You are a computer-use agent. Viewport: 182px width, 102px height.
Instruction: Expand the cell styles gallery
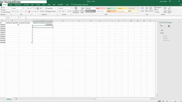click(x=138, y=12)
